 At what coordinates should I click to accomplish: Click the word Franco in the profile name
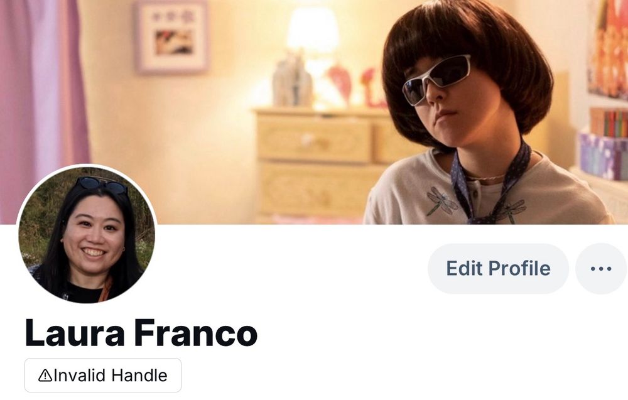pos(195,333)
